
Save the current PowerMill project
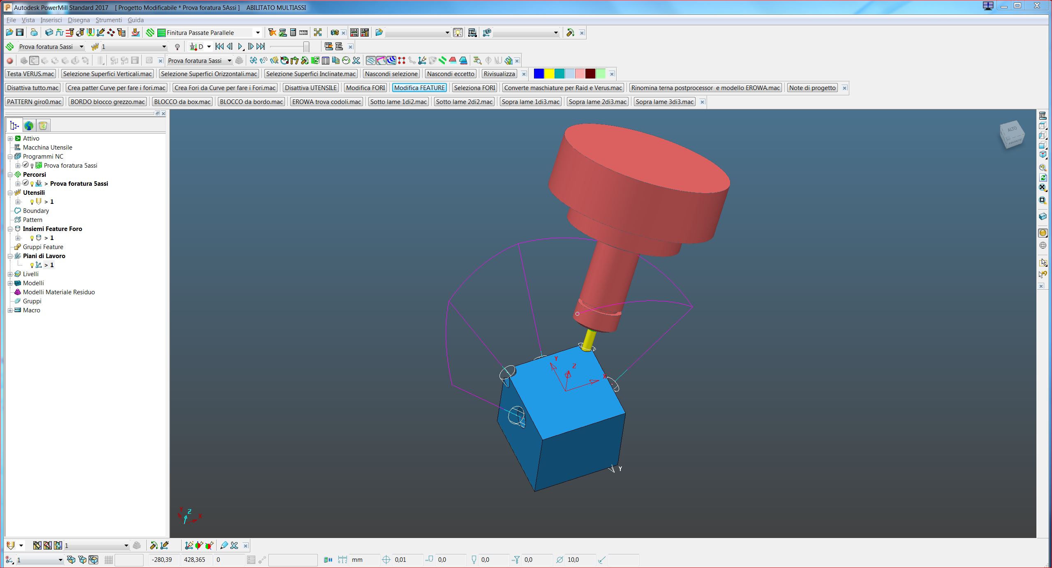point(19,32)
